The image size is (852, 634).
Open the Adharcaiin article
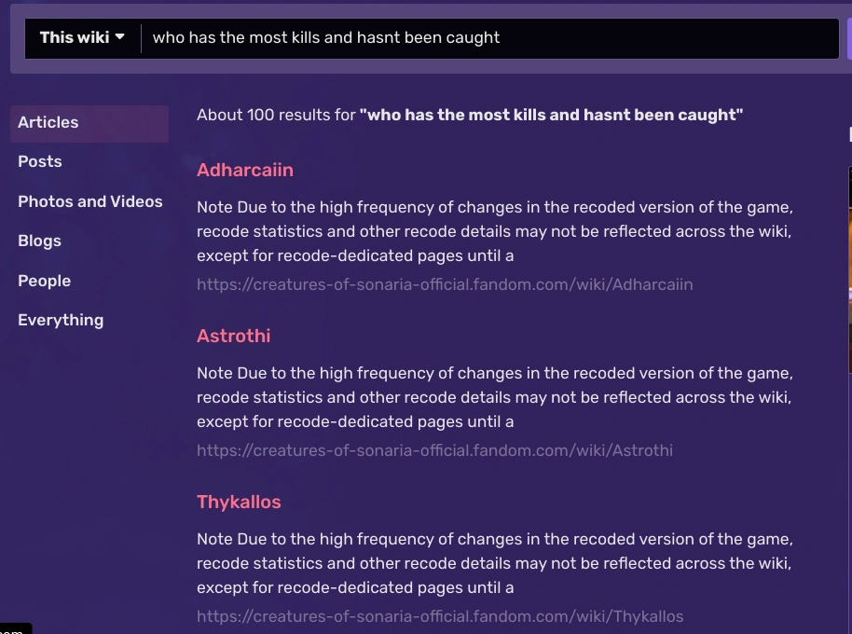(x=244, y=171)
